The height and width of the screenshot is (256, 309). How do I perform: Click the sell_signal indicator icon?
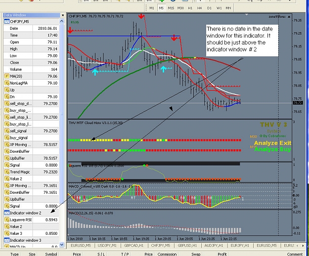click(x=7, y=131)
